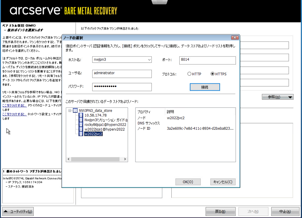302x218 pixels.
Task: Select node w2022jqa1@hyperv2022
Action: (105, 129)
